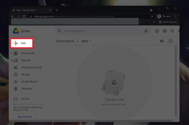Open Danh sách đọc reading list
The height and width of the screenshot is (125, 189).
pyautogui.click(x=168, y=22)
